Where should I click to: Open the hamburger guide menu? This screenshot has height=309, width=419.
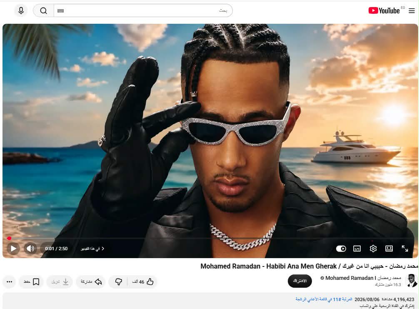pyautogui.click(x=412, y=11)
